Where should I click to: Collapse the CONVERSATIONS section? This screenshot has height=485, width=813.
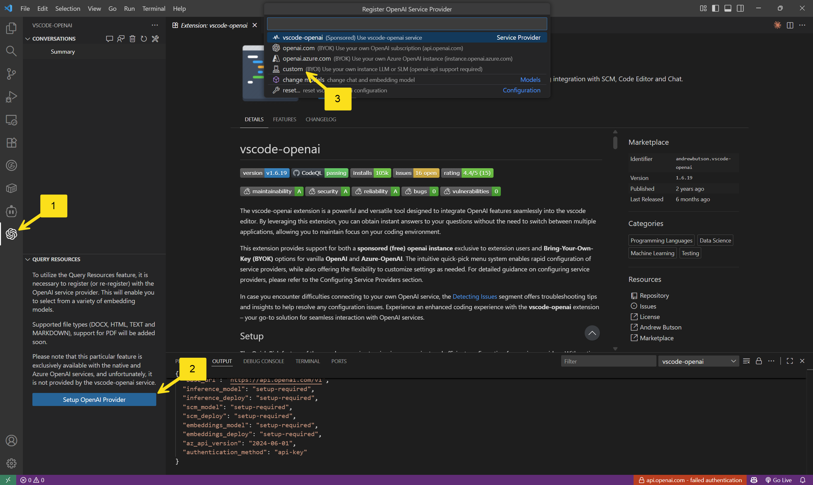[x=27, y=38]
